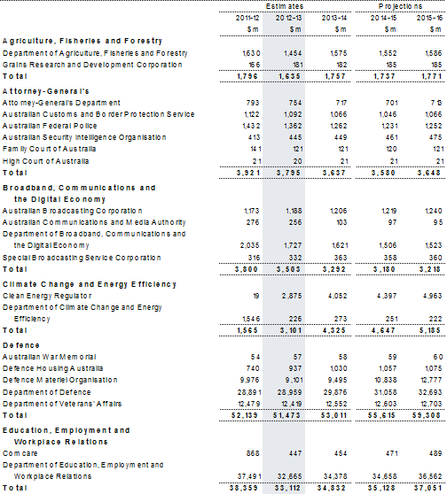Select Veterans' Affairs value 12,479
Viewport: 447px width, 494px height.
(x=249, y=404)
